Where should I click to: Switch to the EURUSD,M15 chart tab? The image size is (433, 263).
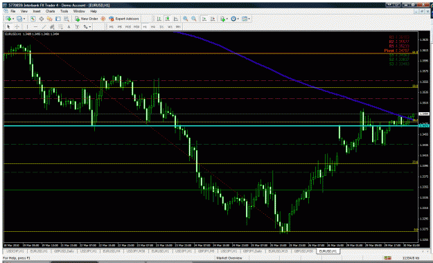278,251
